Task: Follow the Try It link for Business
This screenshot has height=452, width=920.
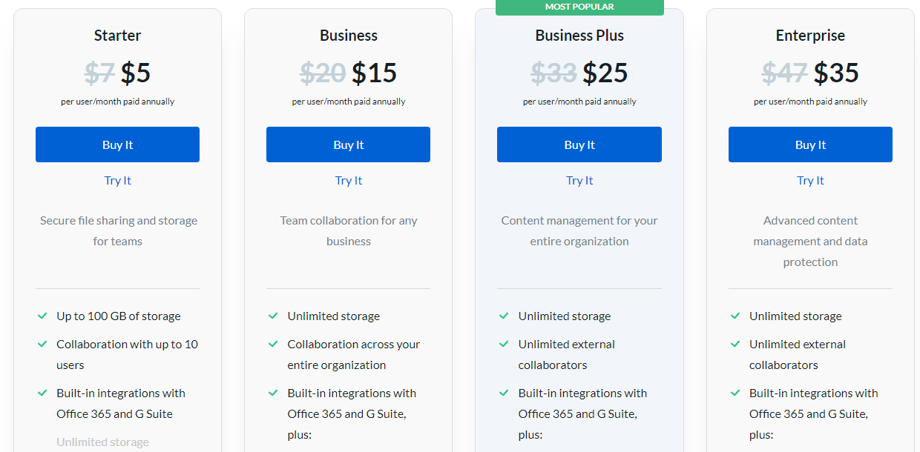Action: (x=349, y=181)
